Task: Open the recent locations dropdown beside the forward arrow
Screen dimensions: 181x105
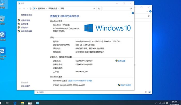Action: (27, 9)
